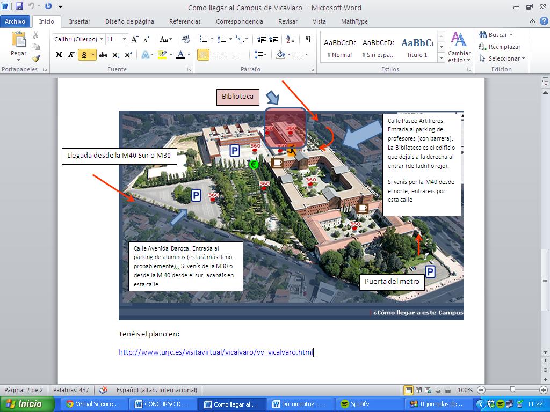Toggle bold (N) formatting
Screen dimensions: 550x412
tap(59, 55)
